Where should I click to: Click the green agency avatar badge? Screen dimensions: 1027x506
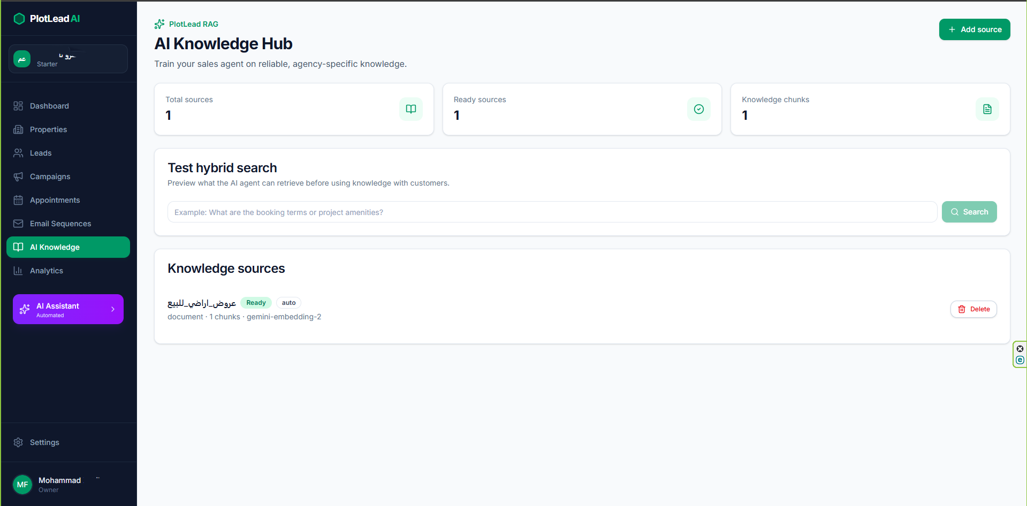coord(22,59)
